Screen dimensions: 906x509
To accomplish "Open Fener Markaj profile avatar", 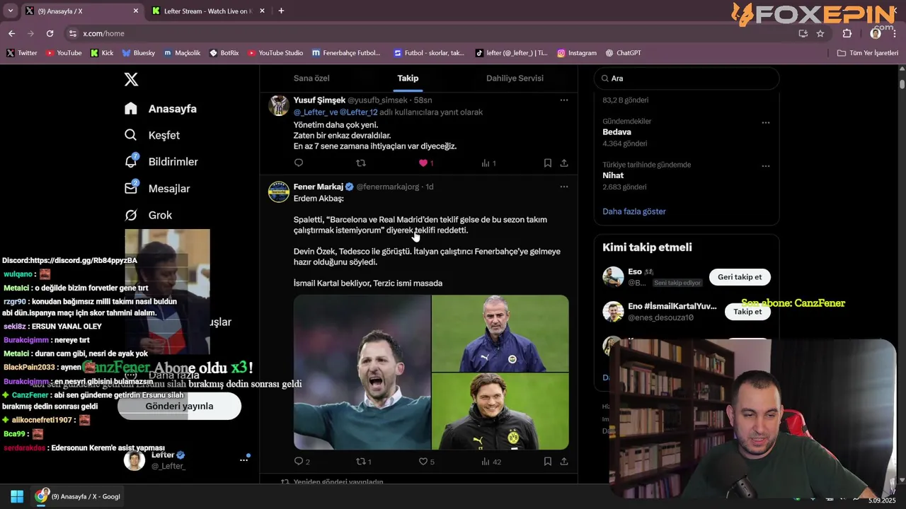I will point(279,192).
